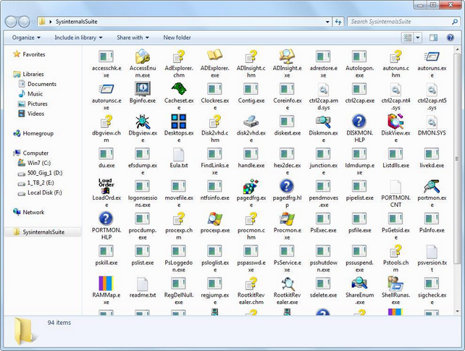Select the ADInsight.exe icon
The image size is (465, 351).
pos(287,56)
